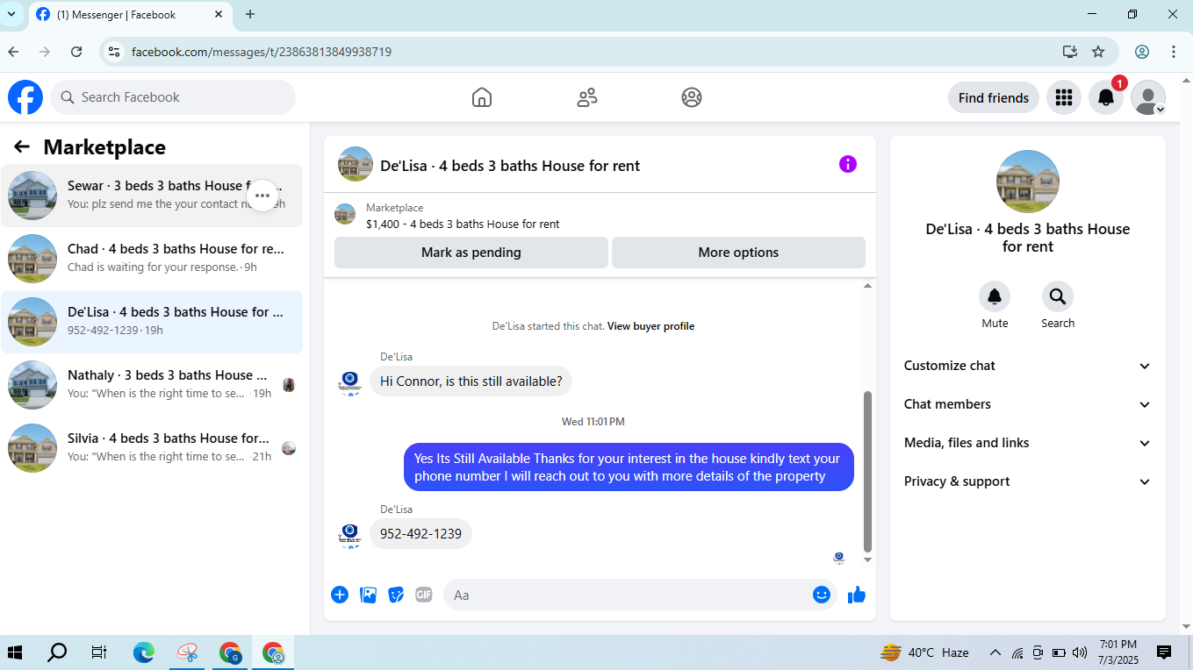
Task: Click the 952-492-1239 message bubble
Action: click(420, 533)
